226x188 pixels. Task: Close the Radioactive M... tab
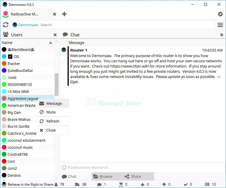(54, 14)
